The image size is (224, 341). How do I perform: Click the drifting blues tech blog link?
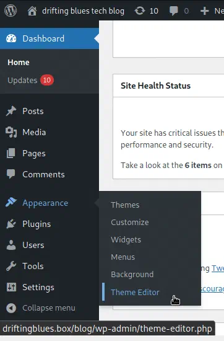point(83,11)
